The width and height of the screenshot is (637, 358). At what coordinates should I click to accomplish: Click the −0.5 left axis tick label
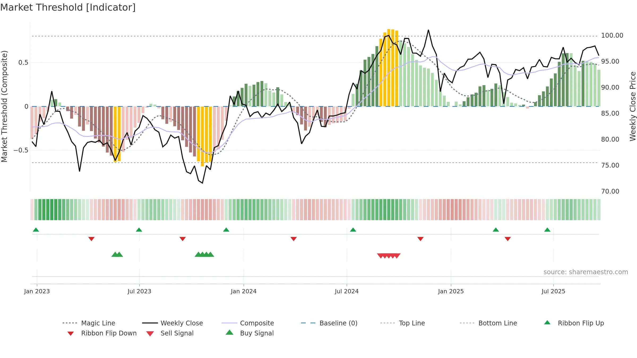click(21, 150)
